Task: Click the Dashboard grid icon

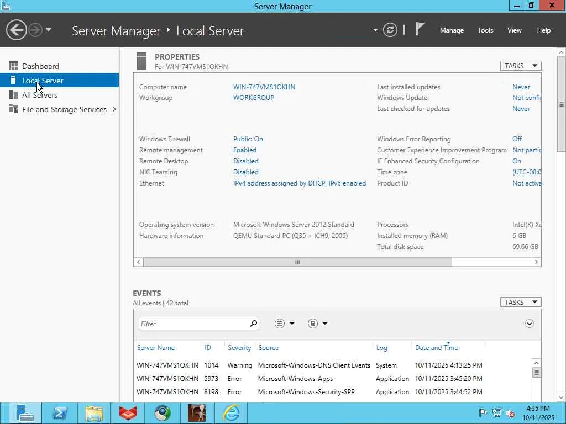Action: click(13, 66)
